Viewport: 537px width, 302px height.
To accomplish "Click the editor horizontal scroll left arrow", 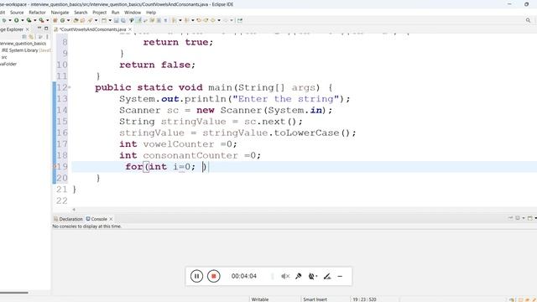I will pyautogui.click(x=74, y=209).
